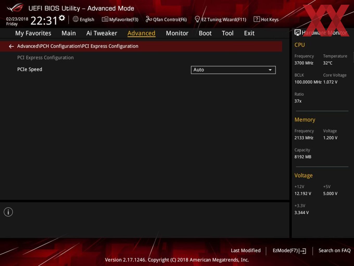The image size is (354, 266).
Task: Click the Voltage section heading
Action: point(304,176)
